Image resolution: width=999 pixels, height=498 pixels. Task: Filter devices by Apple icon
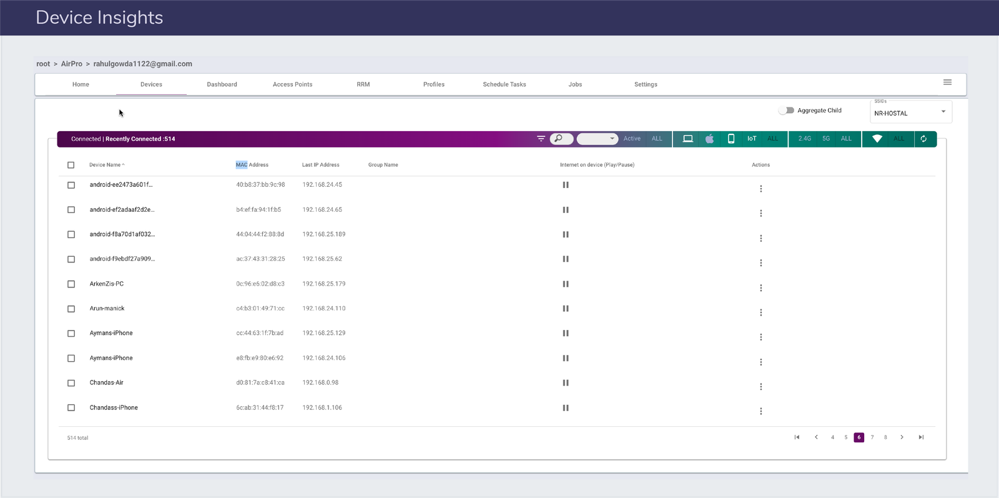(709, 139)
